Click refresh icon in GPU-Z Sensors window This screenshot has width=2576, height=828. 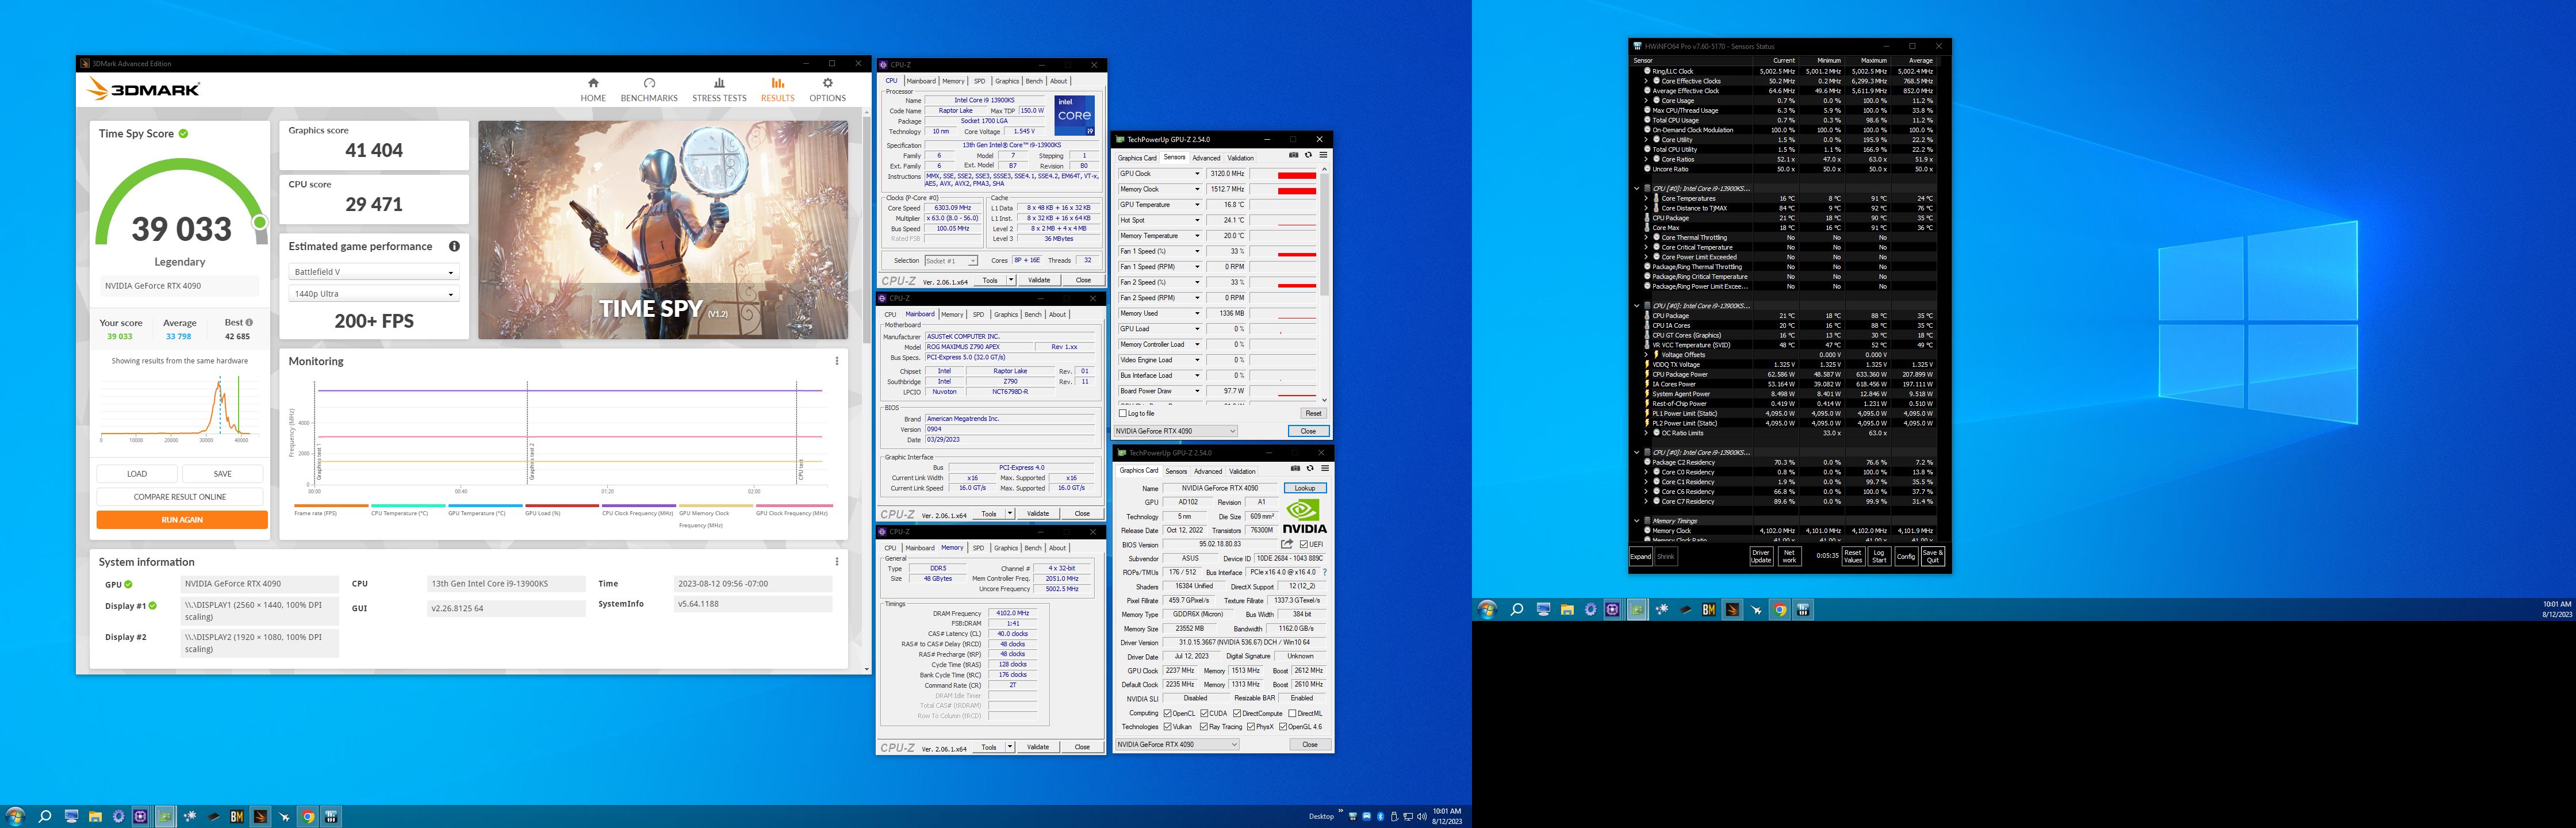1308,155
